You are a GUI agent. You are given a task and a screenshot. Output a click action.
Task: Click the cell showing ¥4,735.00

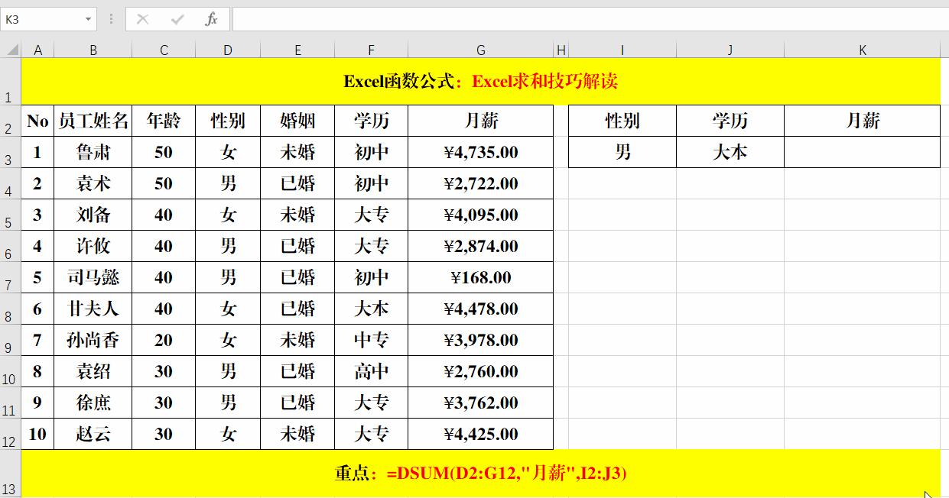tap(480, 151)
